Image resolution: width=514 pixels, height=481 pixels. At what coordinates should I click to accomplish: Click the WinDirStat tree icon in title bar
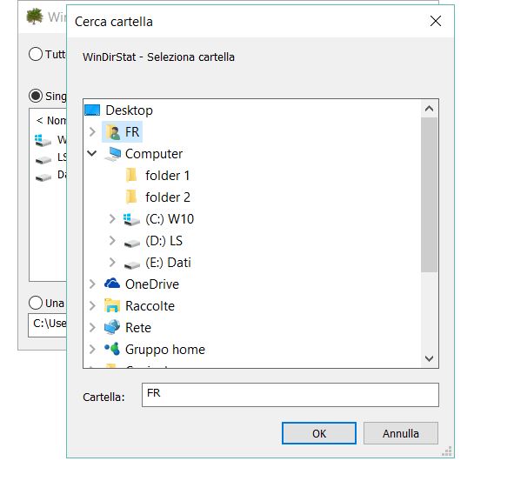pyautogui.click(x=35, y=17)
